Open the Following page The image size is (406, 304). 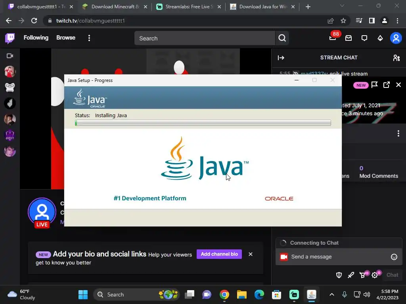36,38
